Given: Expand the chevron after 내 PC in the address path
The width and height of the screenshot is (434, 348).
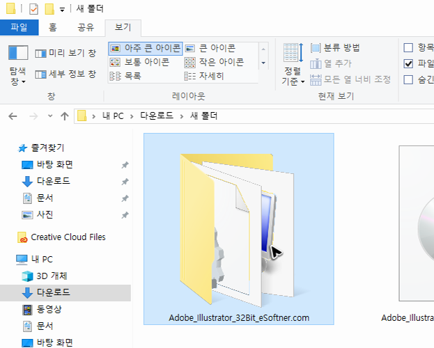Looking at the screenshot, I should click(x=132, y=116).
